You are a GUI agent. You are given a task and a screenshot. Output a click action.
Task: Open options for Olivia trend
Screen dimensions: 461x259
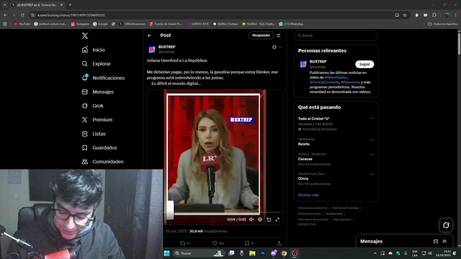click(372, 174)
